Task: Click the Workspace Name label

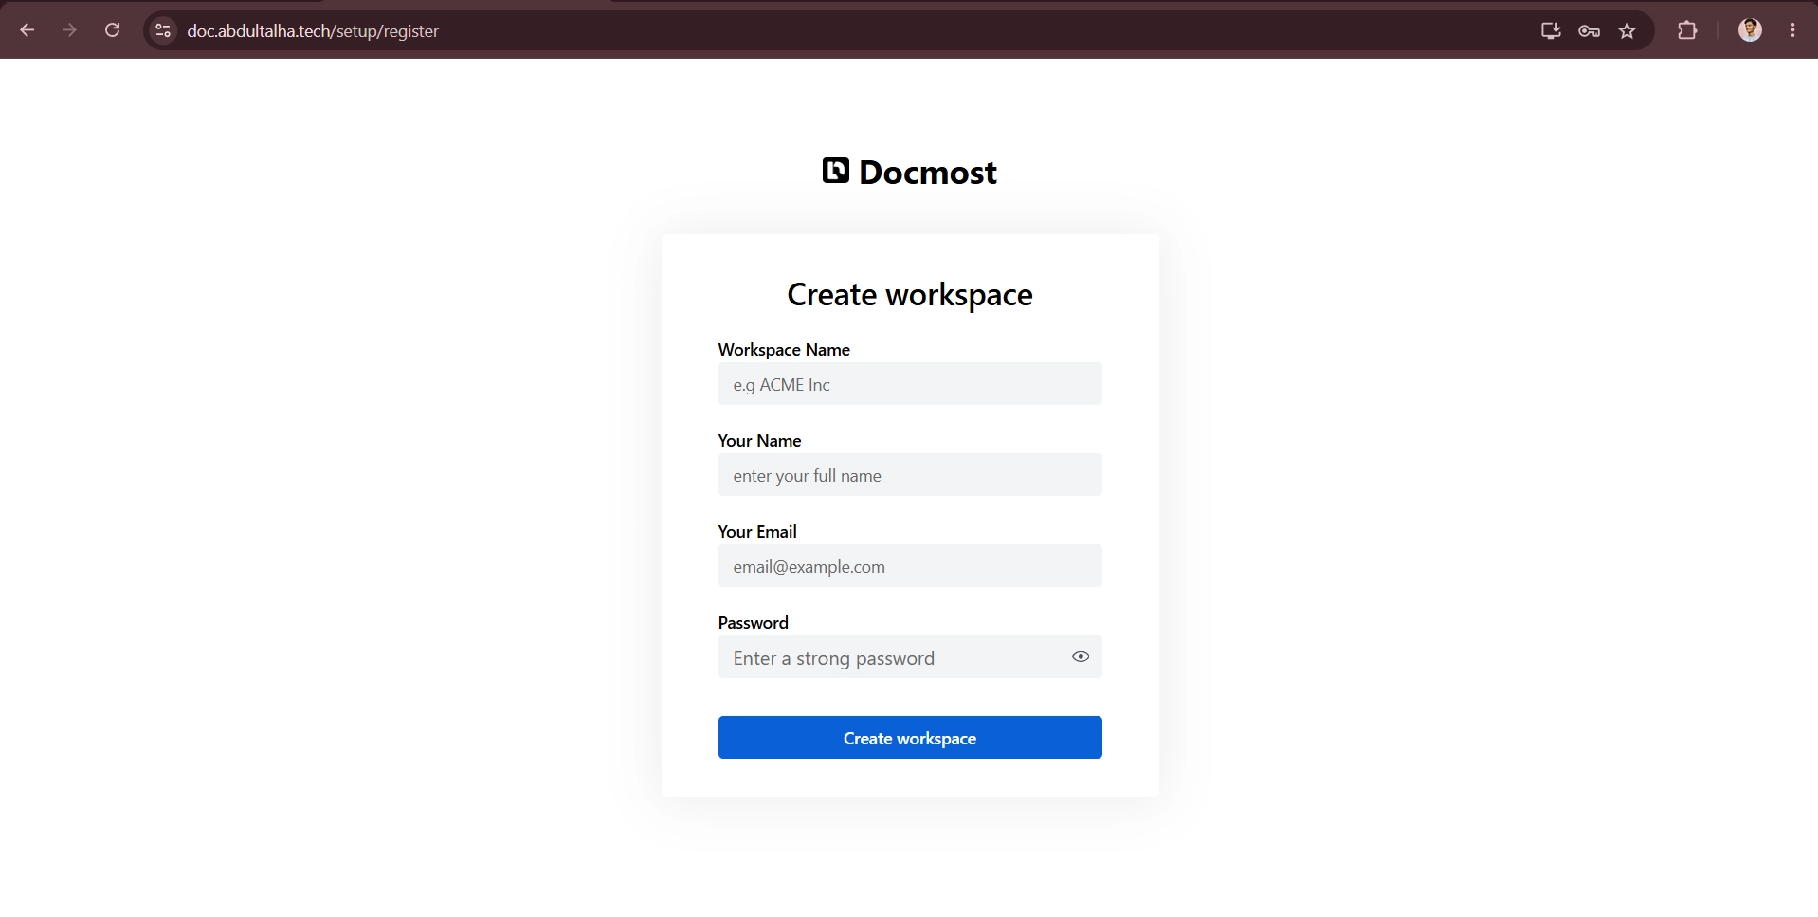Action: 784,350
